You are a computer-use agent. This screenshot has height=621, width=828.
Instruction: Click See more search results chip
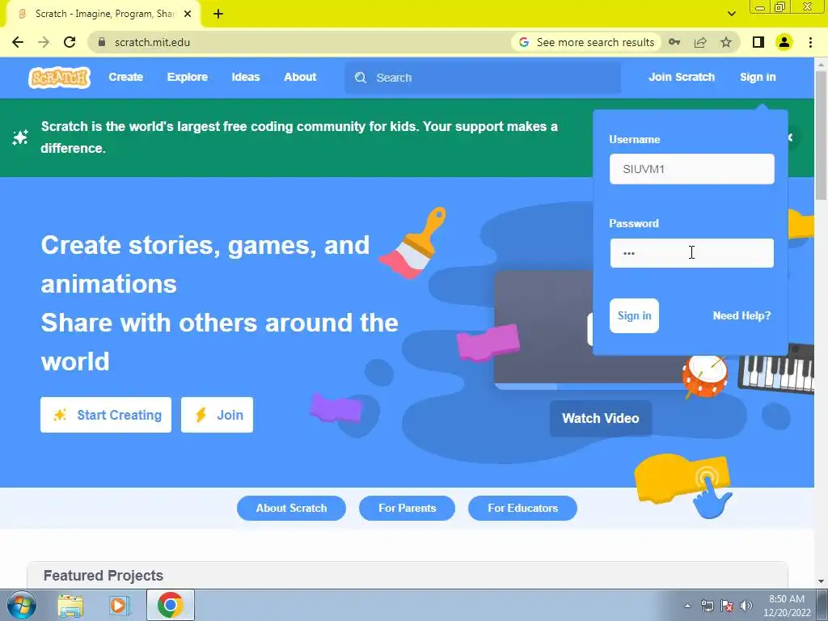[586, 42]
